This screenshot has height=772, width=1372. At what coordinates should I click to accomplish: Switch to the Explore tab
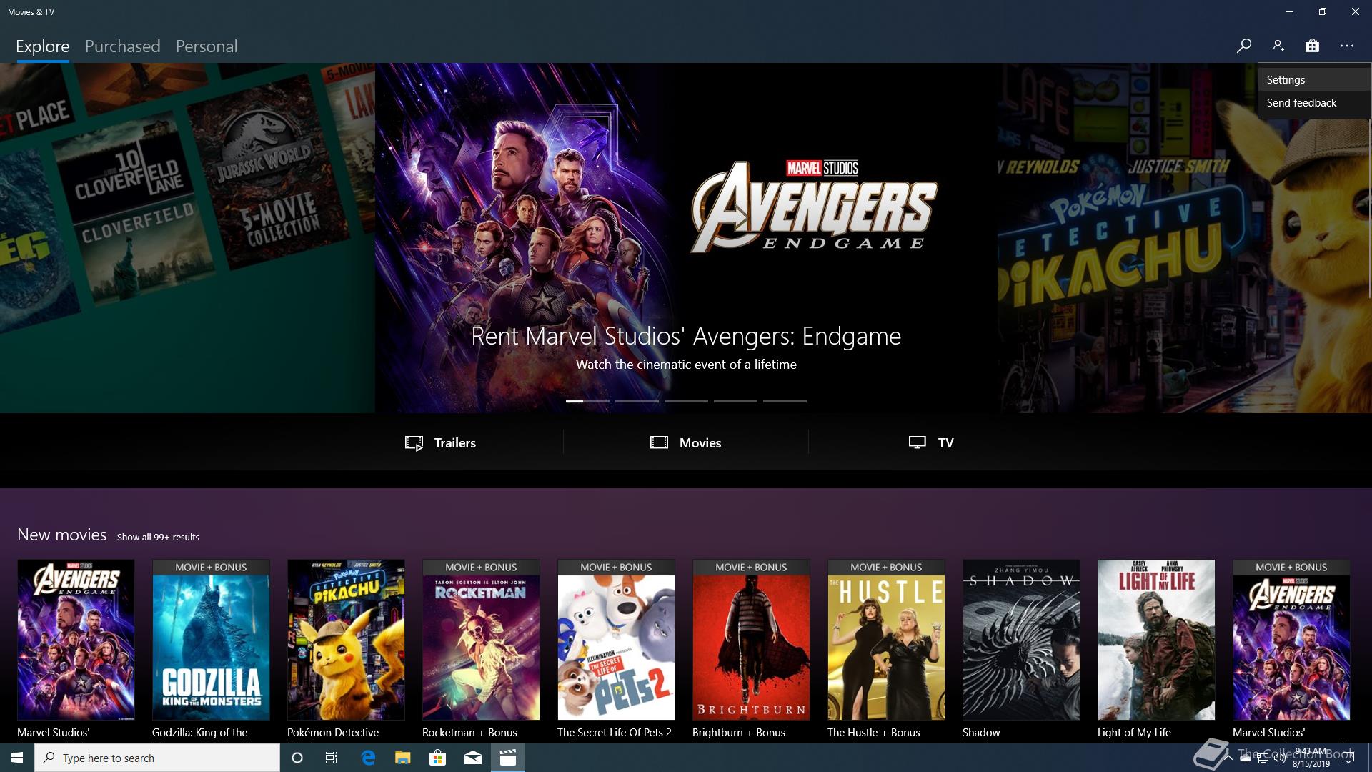[43, 46]
